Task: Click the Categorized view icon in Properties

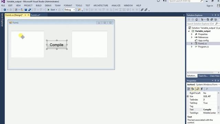Action: click(x=189, y=89)
